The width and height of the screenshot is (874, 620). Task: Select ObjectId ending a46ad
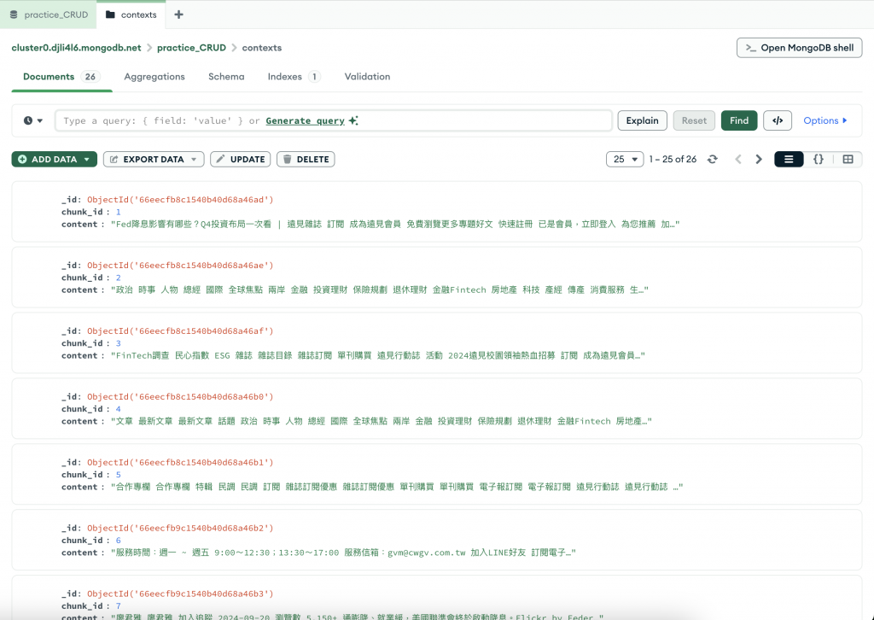(180, 200)
